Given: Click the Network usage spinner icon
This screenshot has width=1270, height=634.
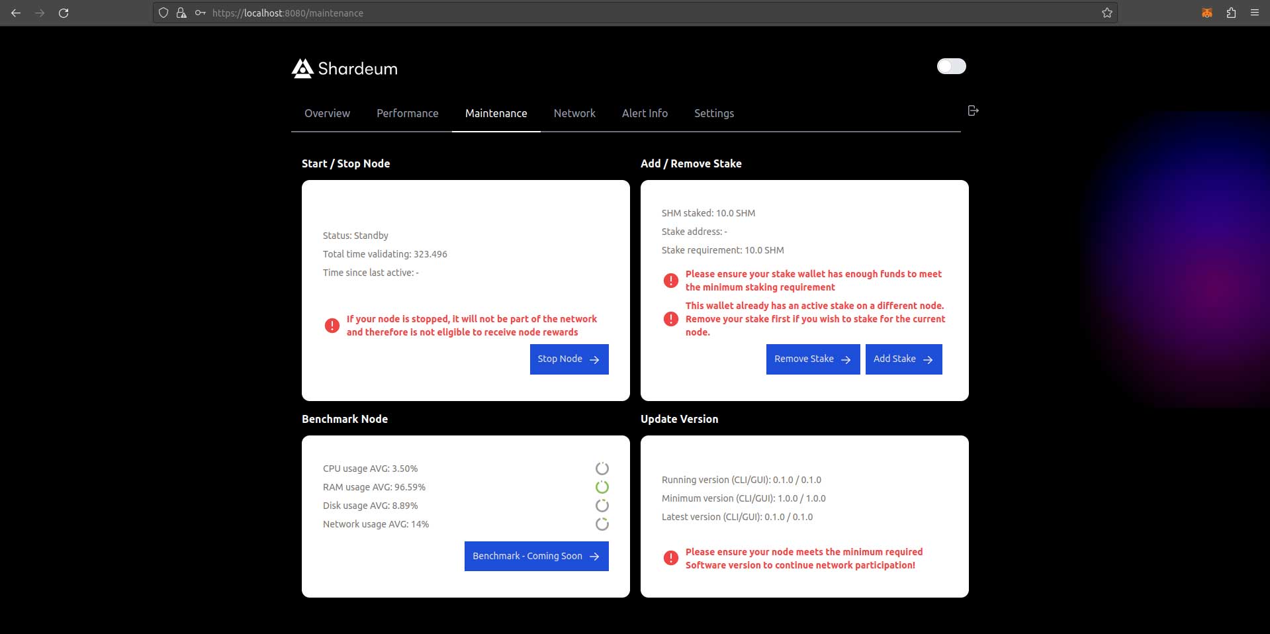Looking at the screenshot, I should 602,524.
